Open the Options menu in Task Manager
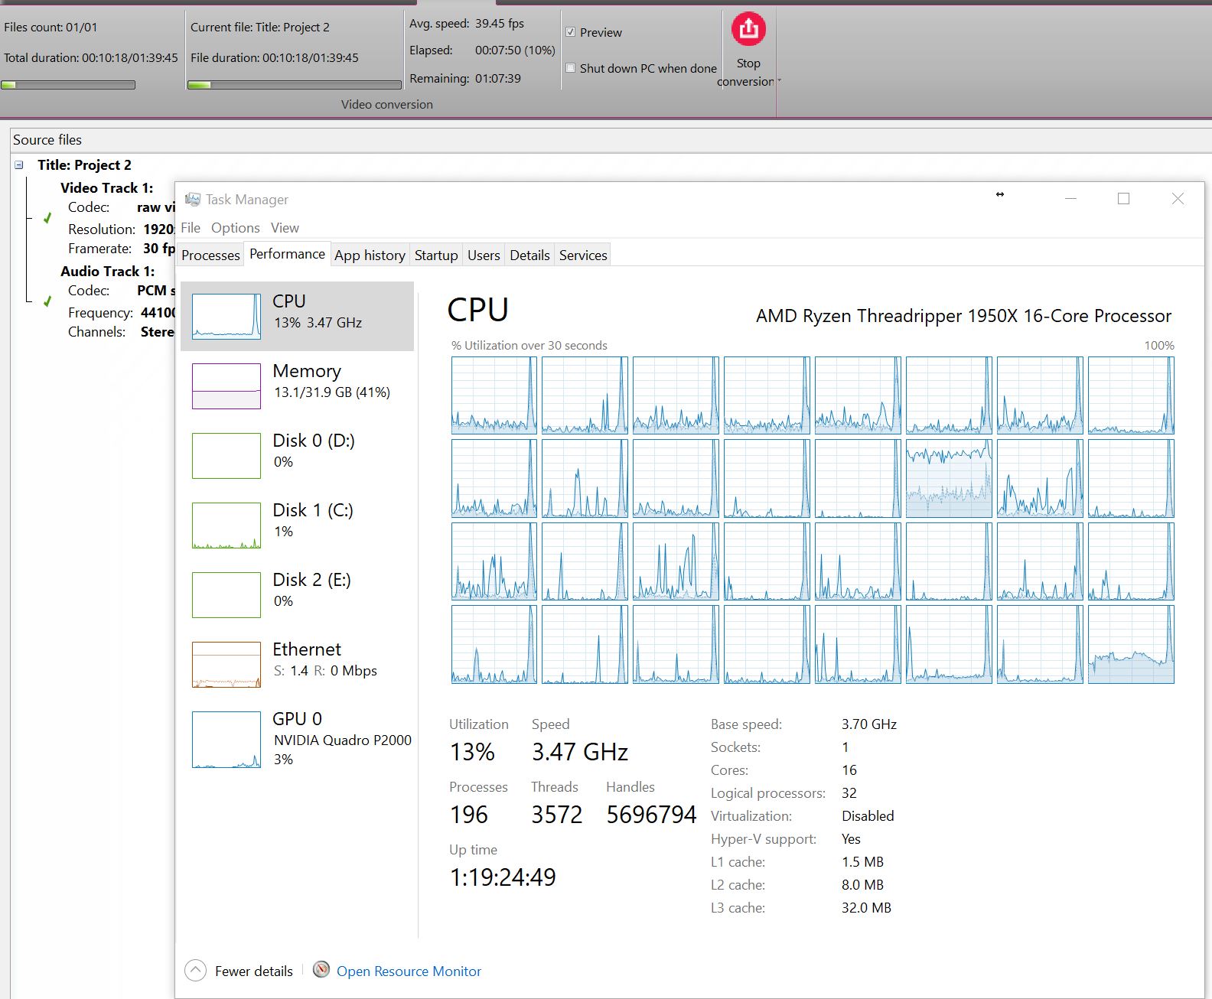 point(236,227)
